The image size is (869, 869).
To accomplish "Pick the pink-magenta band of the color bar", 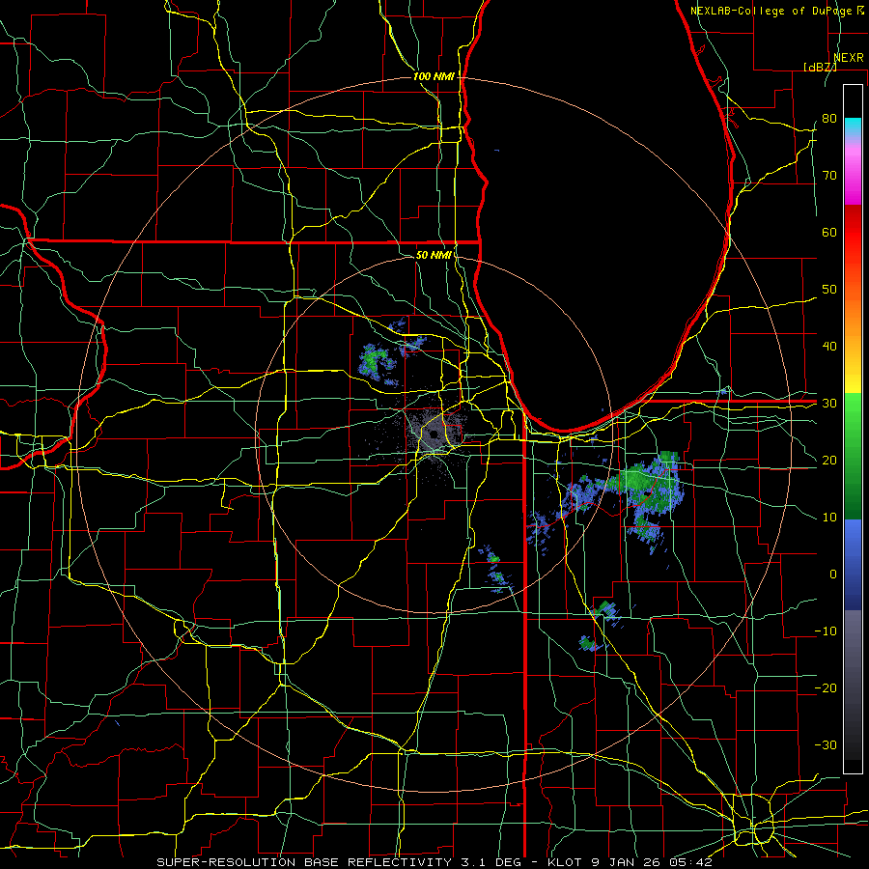I will (x=853, y=172).
